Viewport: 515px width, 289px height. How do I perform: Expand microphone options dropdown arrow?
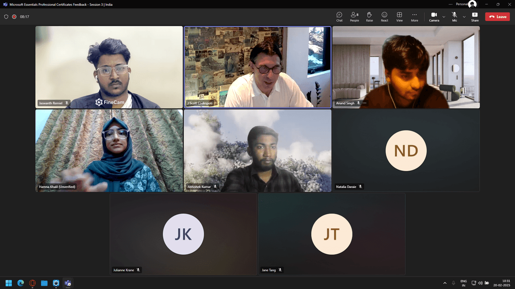(x=464, y=17)
